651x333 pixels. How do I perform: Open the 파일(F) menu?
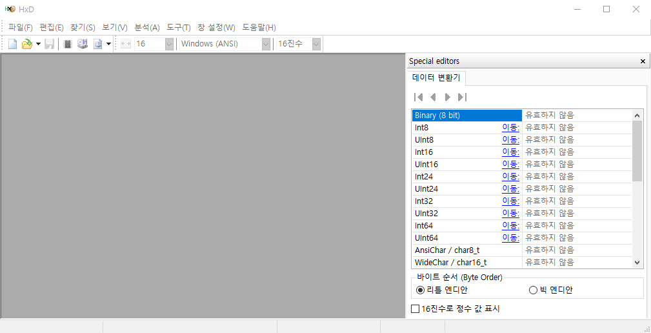[x=21, y=28]
